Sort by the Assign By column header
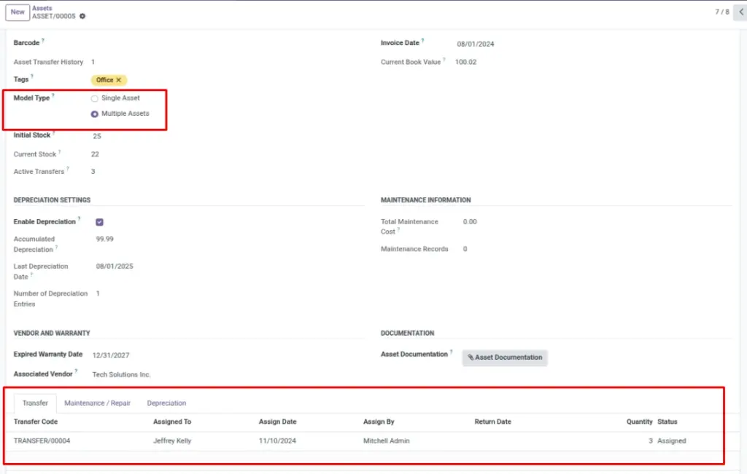Viewport: 747px width, 474px height. tap(379, 422)
